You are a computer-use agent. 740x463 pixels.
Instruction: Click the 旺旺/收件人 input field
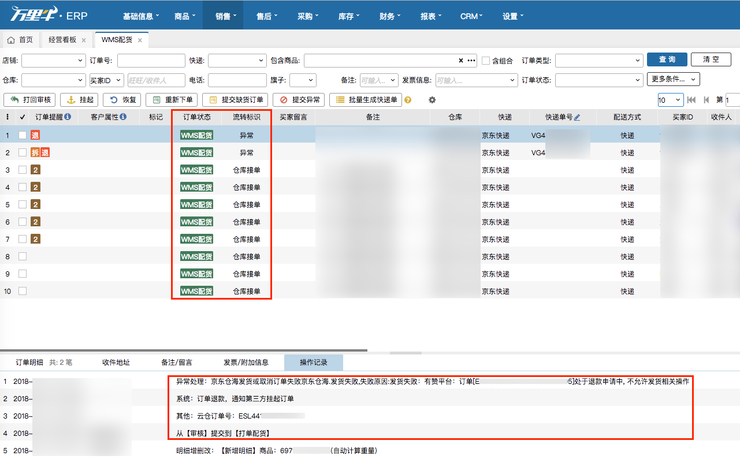pos(156,80)
